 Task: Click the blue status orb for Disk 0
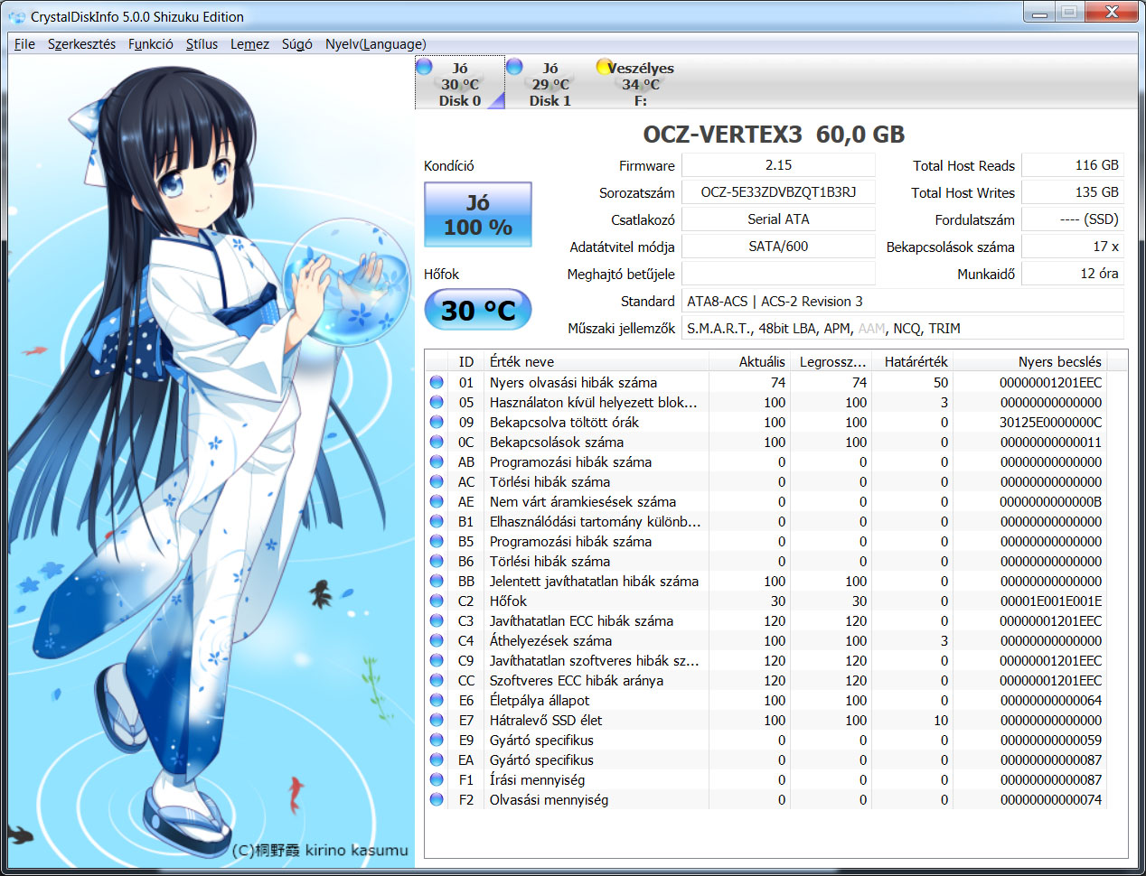click(x=424, y=66)
